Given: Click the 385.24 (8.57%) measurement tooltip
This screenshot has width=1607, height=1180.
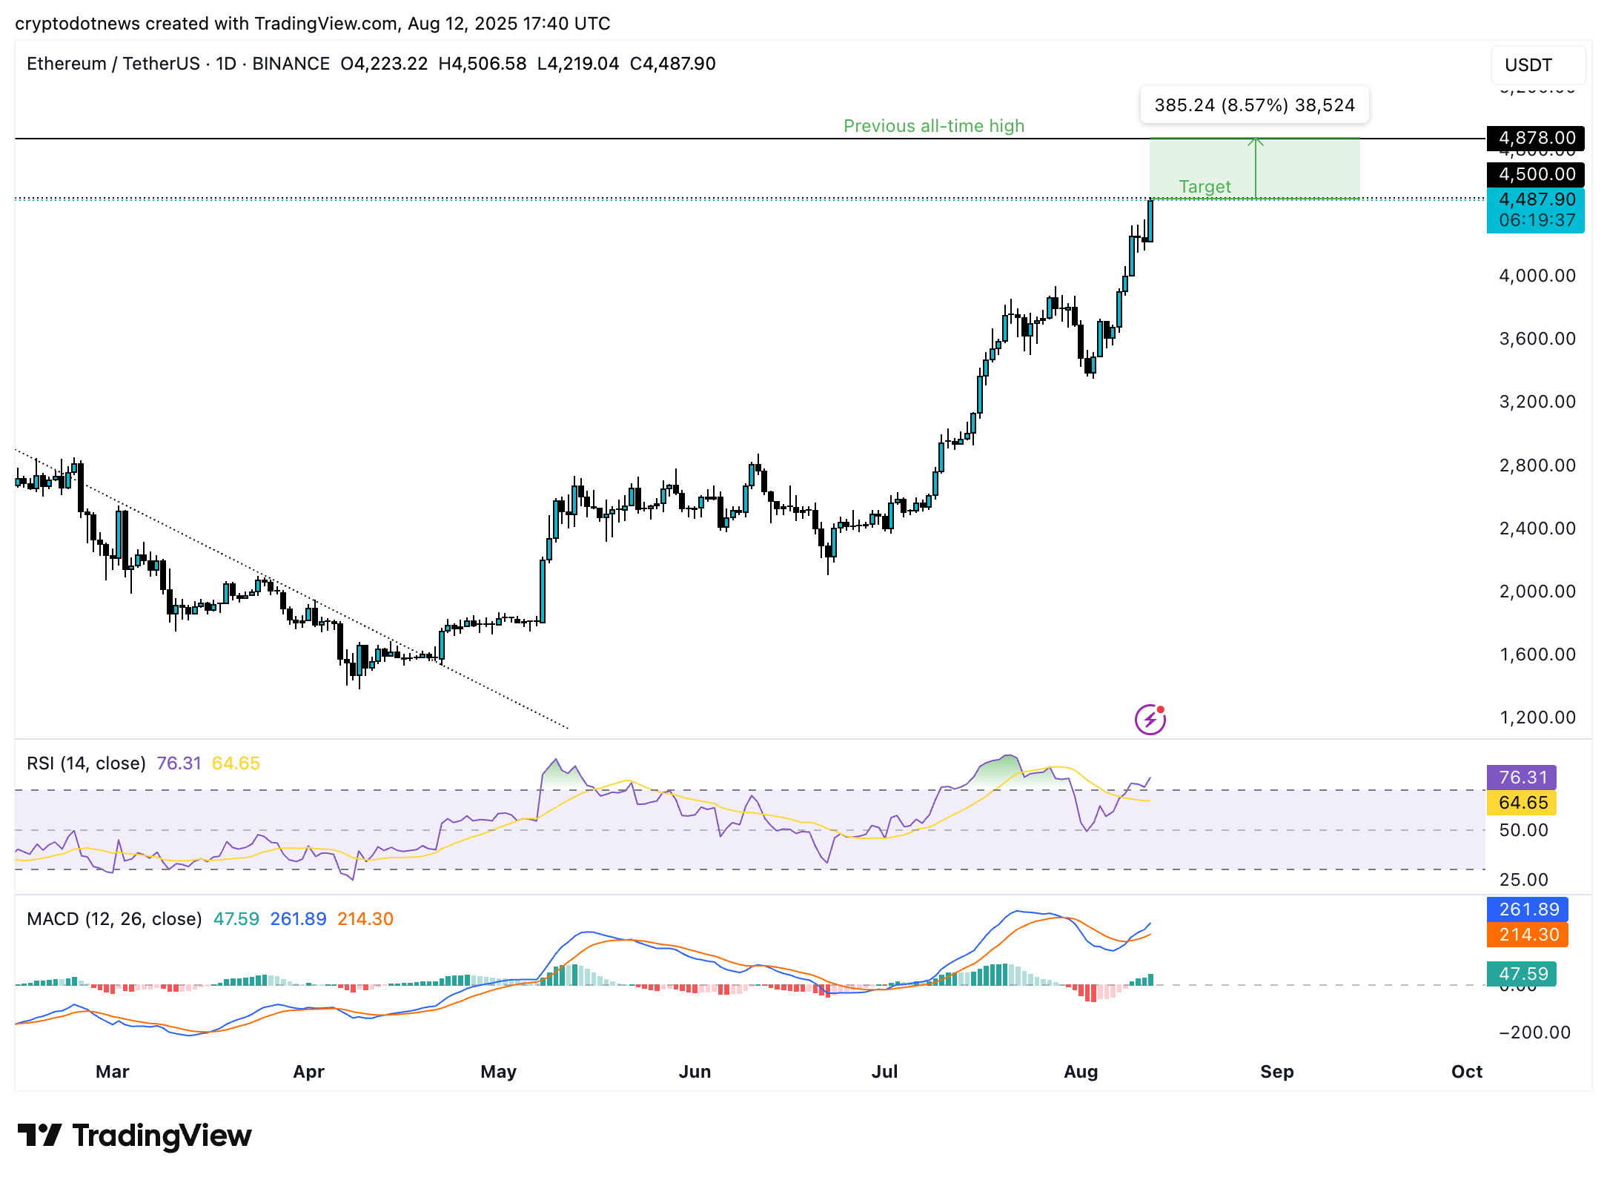Looking at the screenshot, I should point(1256,105).
